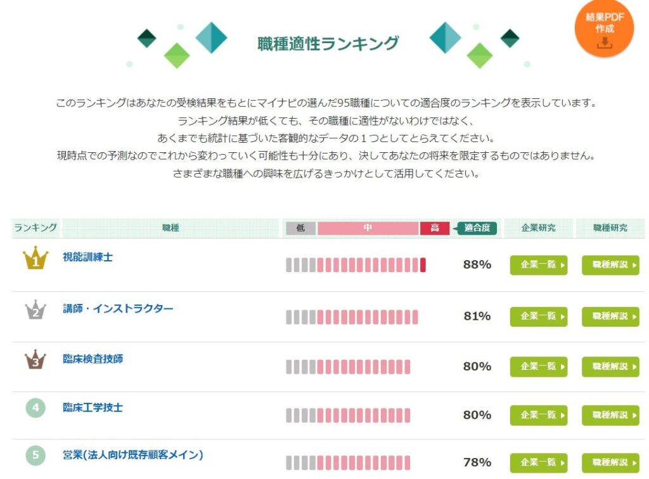The height and width of the screenshot is (479, 649).
Task: Click the silver rank 2 crown icon
Action: click(x=35, y=309)
